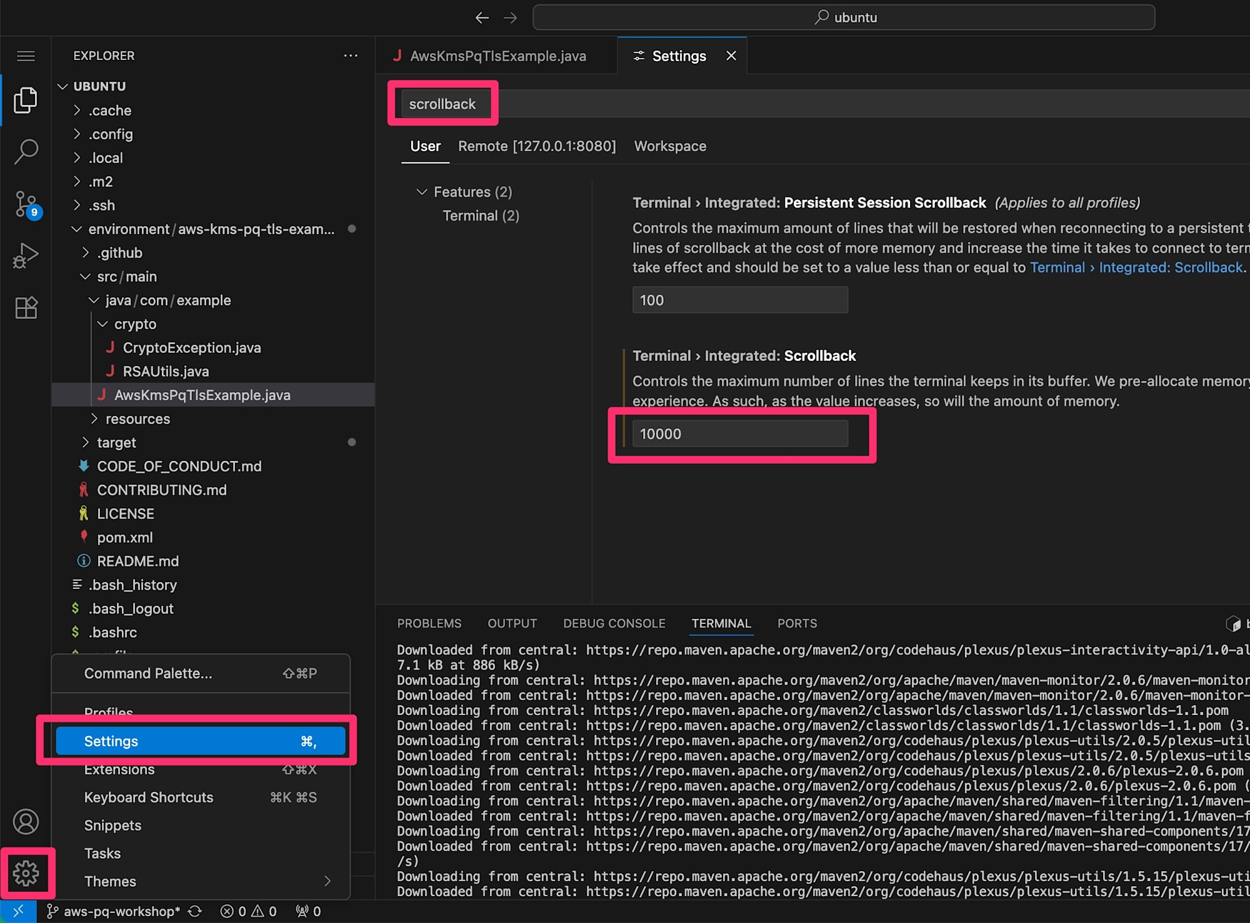Open the hamburger application menu
The image size is (1250, 923).
click(x=26, y=56)
